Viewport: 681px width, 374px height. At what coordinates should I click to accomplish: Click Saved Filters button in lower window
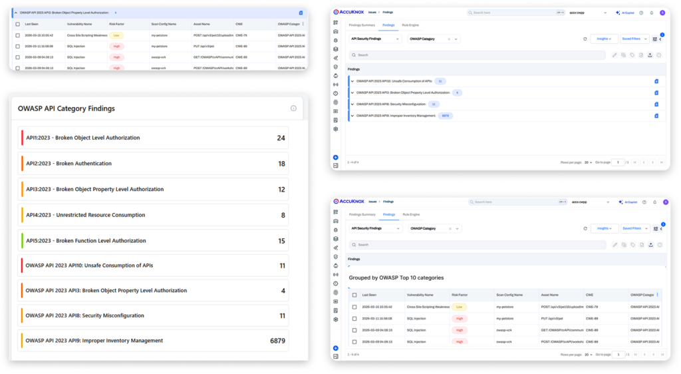pos(634,228)
